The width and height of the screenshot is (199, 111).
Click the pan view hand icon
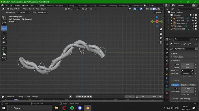(x=161, y=34)
